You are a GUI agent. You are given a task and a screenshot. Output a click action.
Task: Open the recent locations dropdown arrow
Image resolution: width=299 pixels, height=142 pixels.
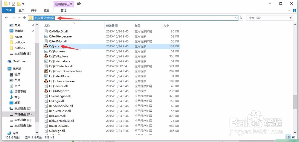19,18
